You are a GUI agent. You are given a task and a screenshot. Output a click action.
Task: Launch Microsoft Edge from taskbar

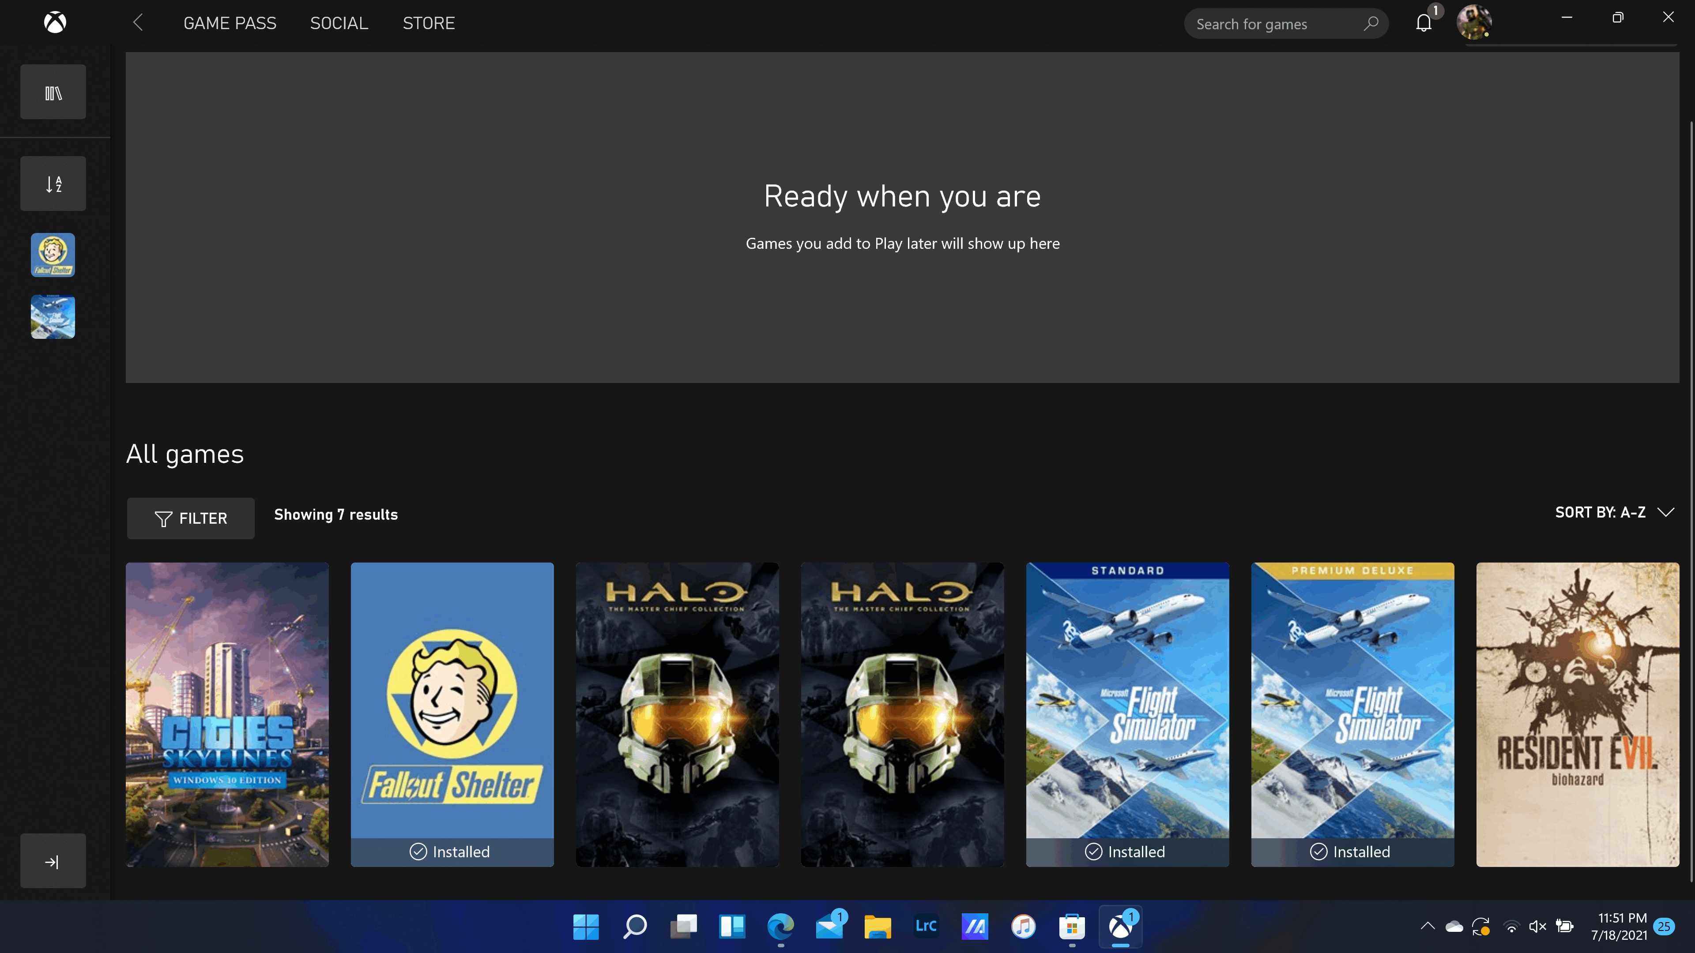click(x=780, y=927)
